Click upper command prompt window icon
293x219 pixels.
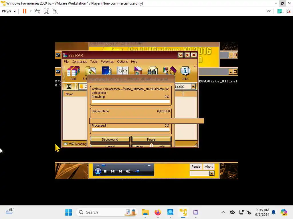pos(58,55)
